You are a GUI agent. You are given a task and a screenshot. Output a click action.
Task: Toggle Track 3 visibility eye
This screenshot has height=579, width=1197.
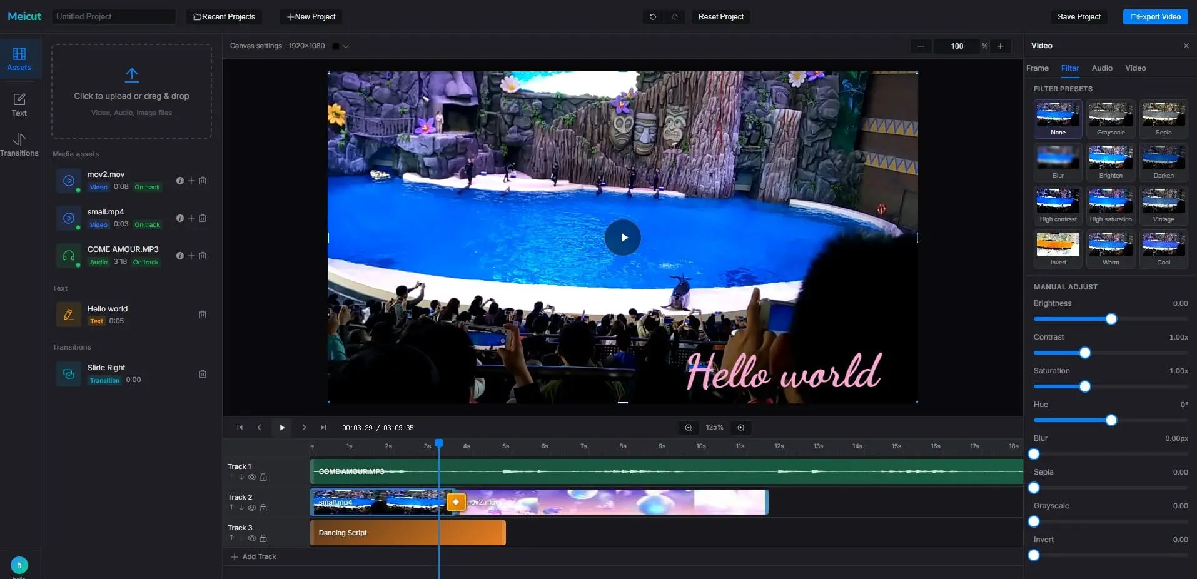(x=252, y=538)
